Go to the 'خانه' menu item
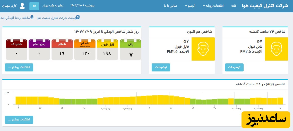This screenshot has width=293, height=131. coord(234,6)
